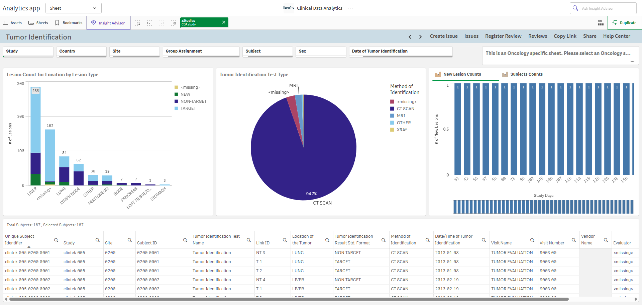Click the clear all selections icon
Screen dimensions: 642x305
(x=174, y=23)
